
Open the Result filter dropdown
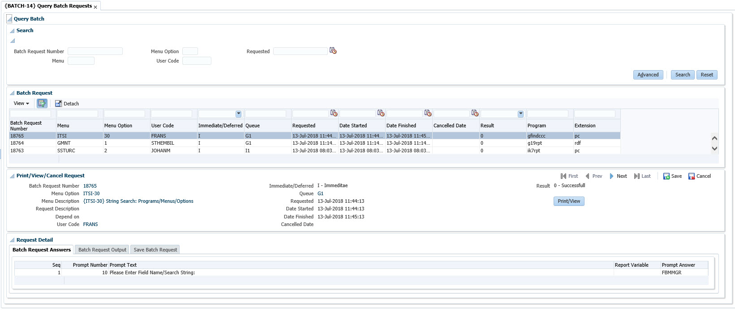coord(520,114)
